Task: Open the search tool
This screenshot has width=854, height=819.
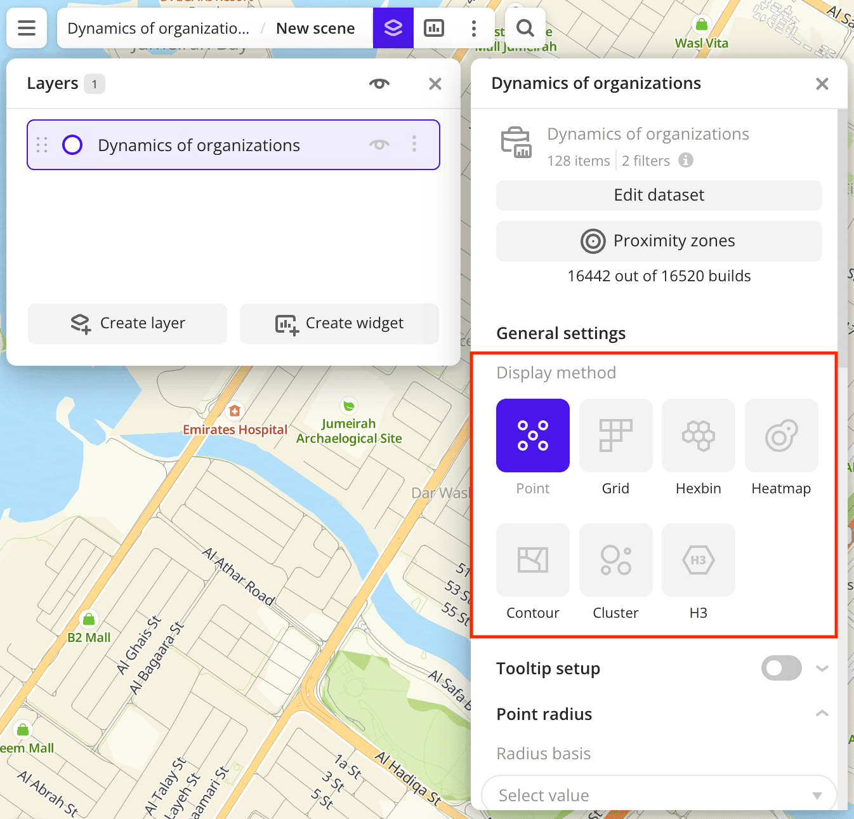Action: 525,28
